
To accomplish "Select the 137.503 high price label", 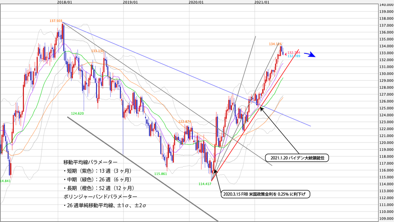I will coord(56,21).
